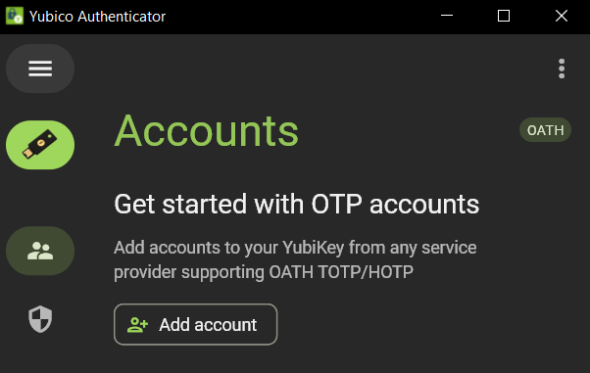Viewport: 590px width, 373px height.
Task: Click the green Accounts page heading
Action: point(207,131)
